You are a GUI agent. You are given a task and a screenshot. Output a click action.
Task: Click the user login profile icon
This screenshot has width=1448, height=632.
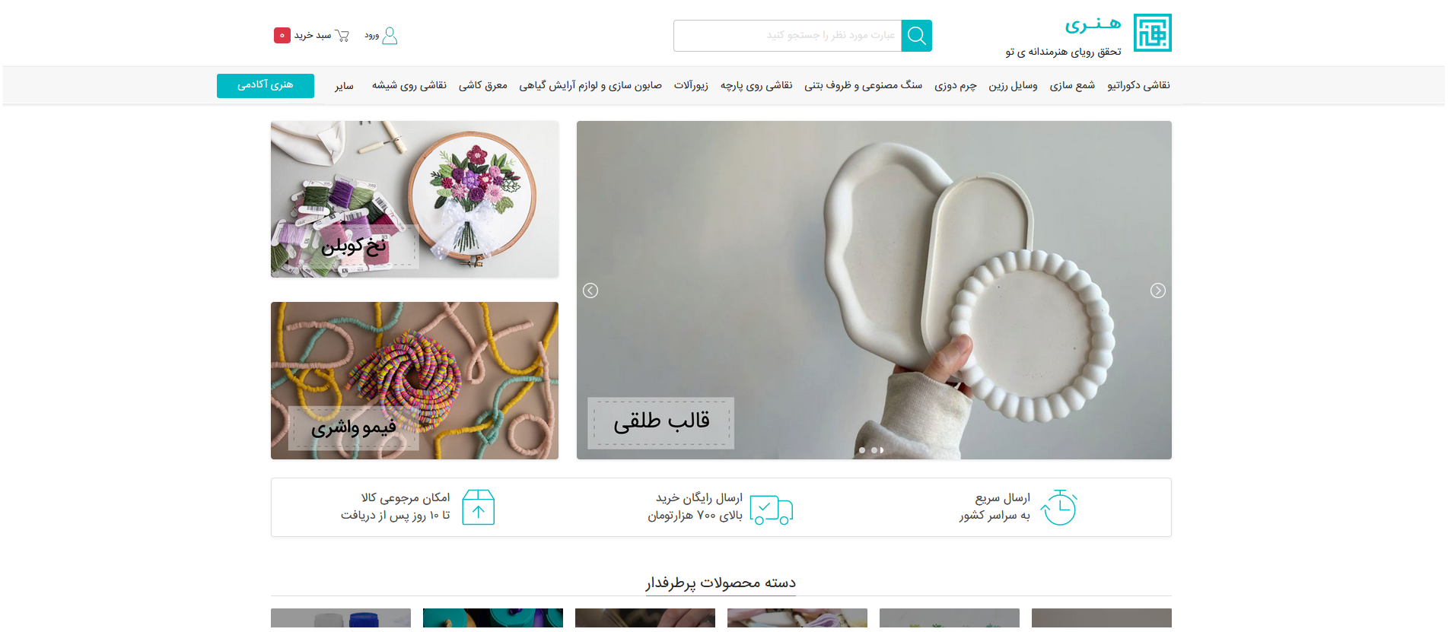click(x=390, y=35)
